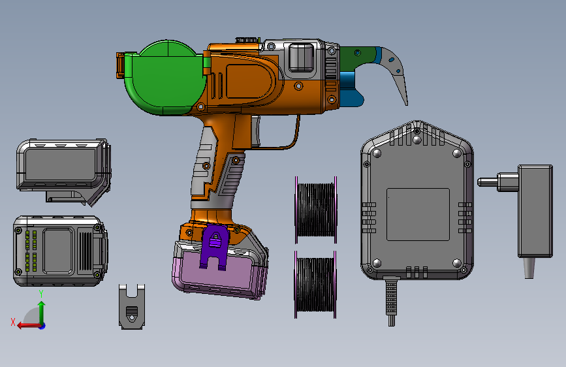Click the 'Y' axis label

pos(41,294)
